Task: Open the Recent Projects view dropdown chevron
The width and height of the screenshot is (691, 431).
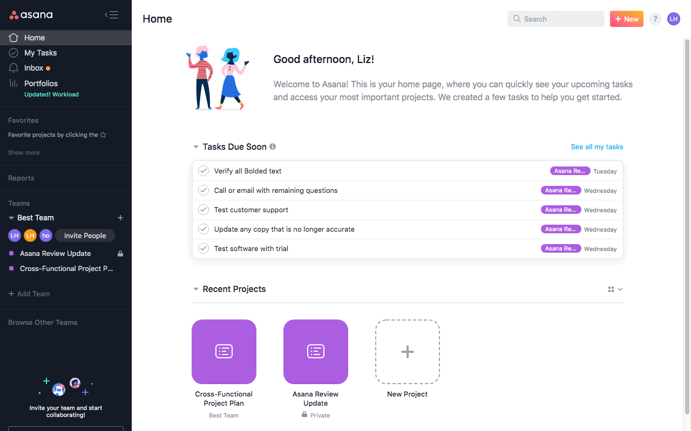Action: click(620, 289)
